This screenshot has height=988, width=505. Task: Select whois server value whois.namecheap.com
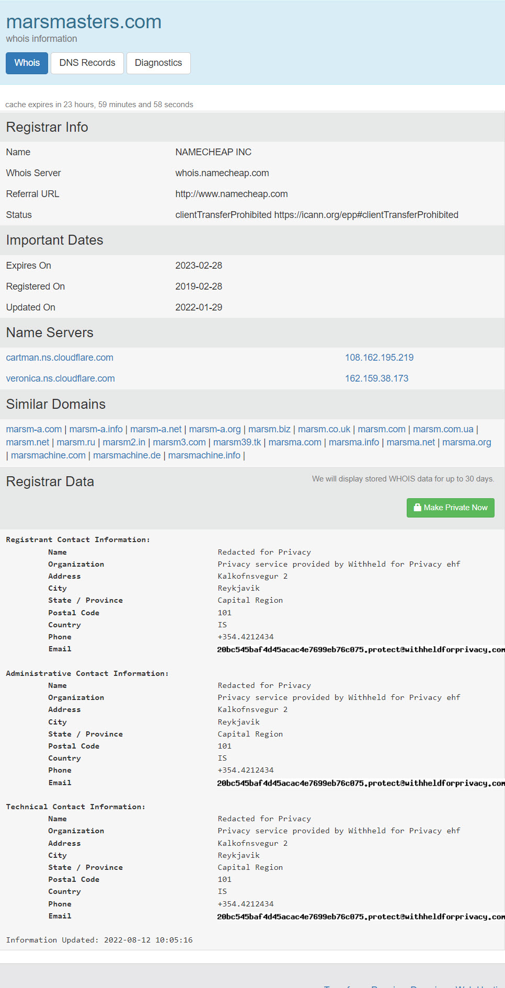coord(222,173)
